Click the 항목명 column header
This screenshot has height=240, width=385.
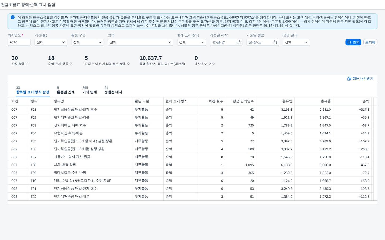(x=92, y=101)
